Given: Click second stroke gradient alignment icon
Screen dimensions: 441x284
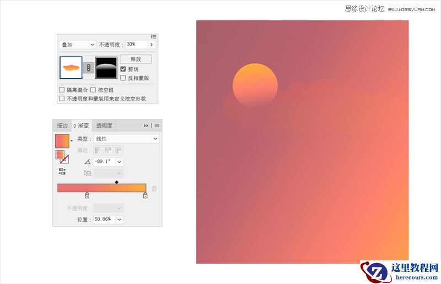Looking at the screenshot, I should 108,150.
